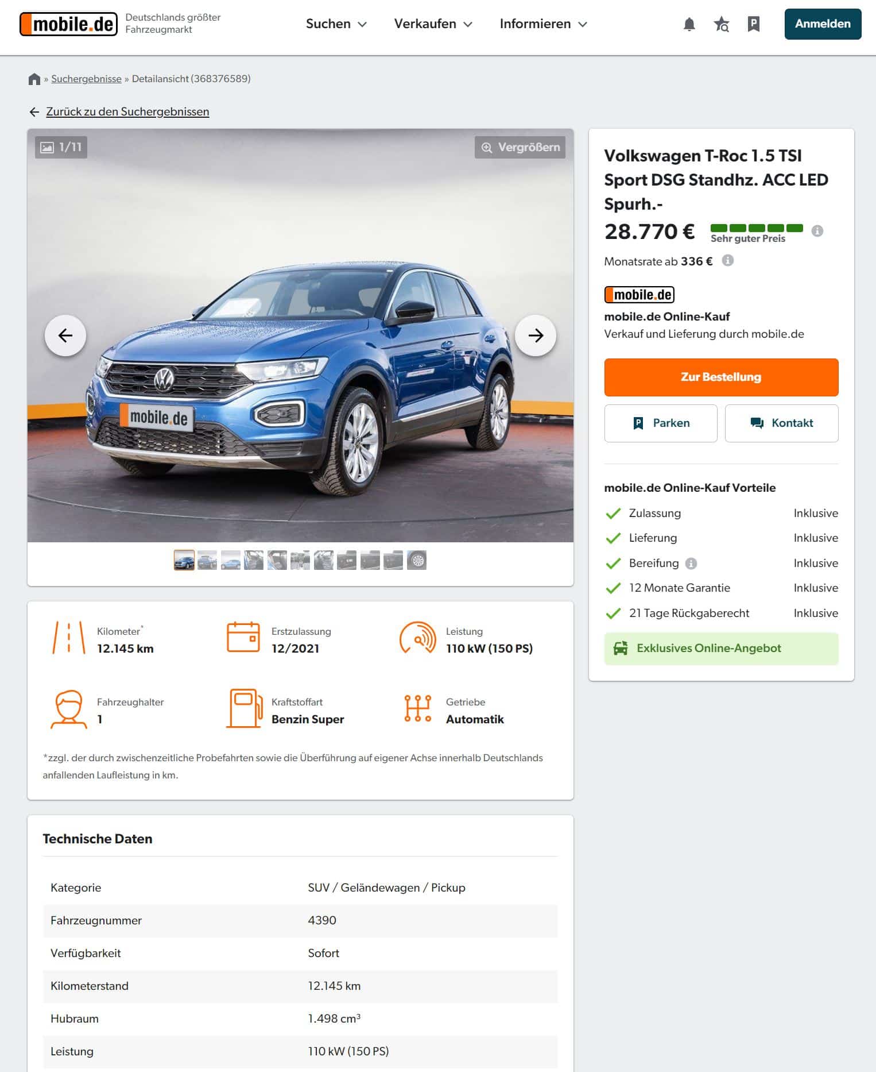The image size is (876, 1072).
Task: Click Detailansicht (368376589) breadcrumb text
Action: coord(191,79)
